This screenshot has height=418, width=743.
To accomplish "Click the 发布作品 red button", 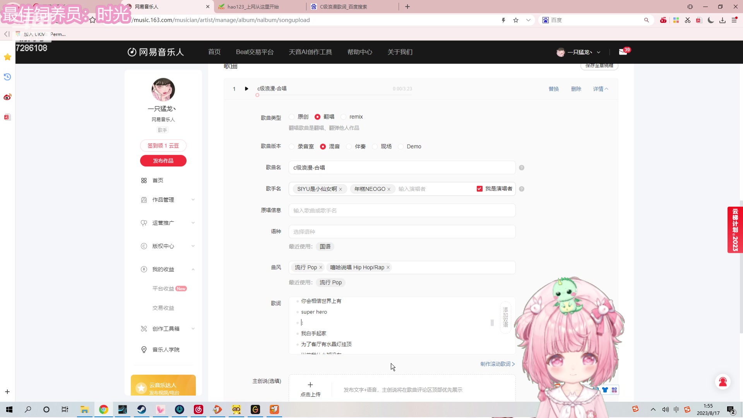I will click(x=163, y=161).
